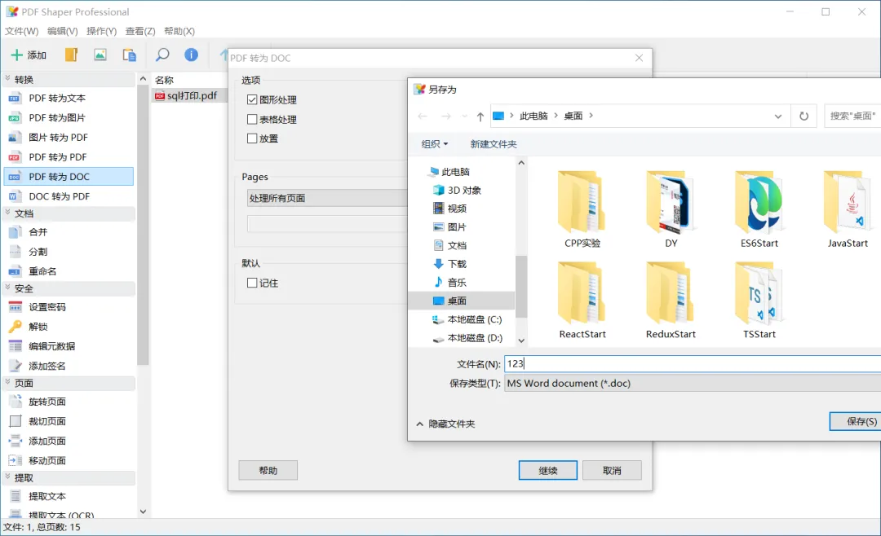
Task: Select PDF 转为 PDF in sidebar
Action: pyautogui.click(x=69, y=157)
